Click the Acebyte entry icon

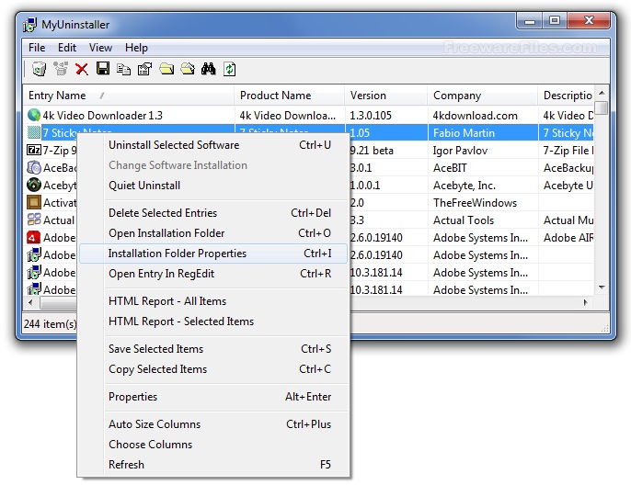tap(34, 185)
